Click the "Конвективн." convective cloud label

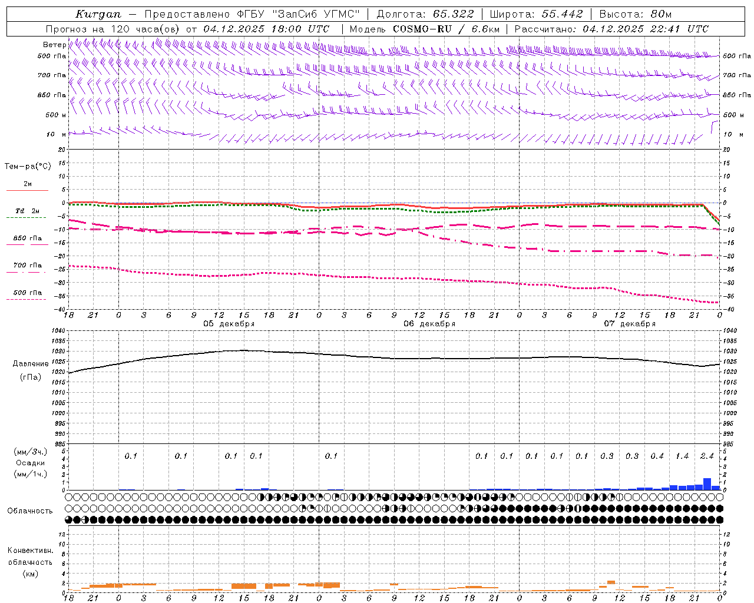pos(30,551)
